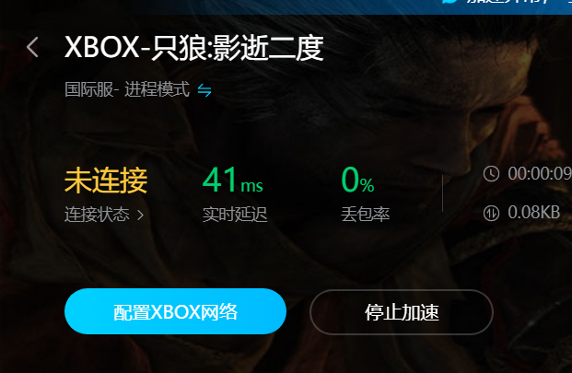
Task: Click the 41 ms latency value
Action: [x=232, y=180]
